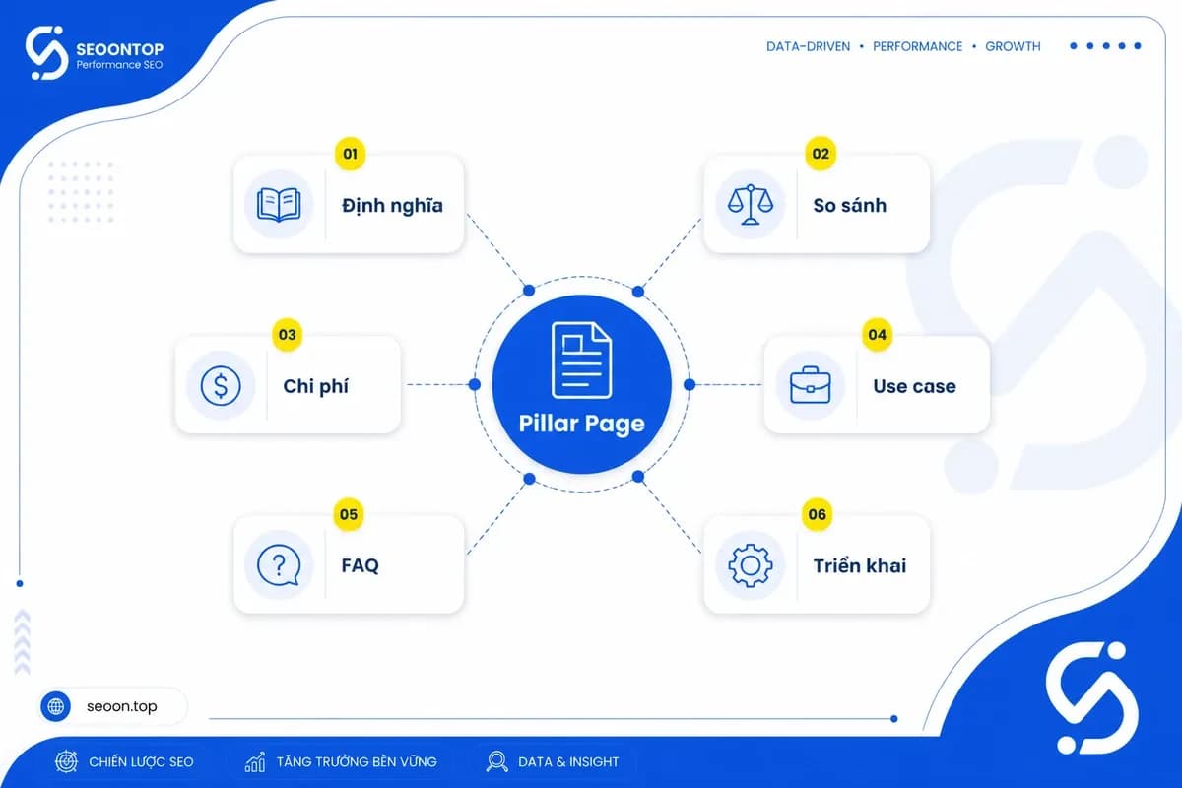Click the open book icon beside Định nghĩa
This screenshot has height=788, width=1182.
pos(278,205)
